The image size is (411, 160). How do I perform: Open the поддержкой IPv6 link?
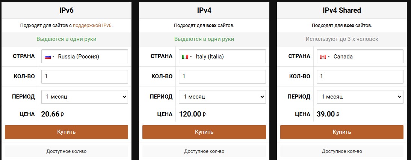click(x=92, y=25)
